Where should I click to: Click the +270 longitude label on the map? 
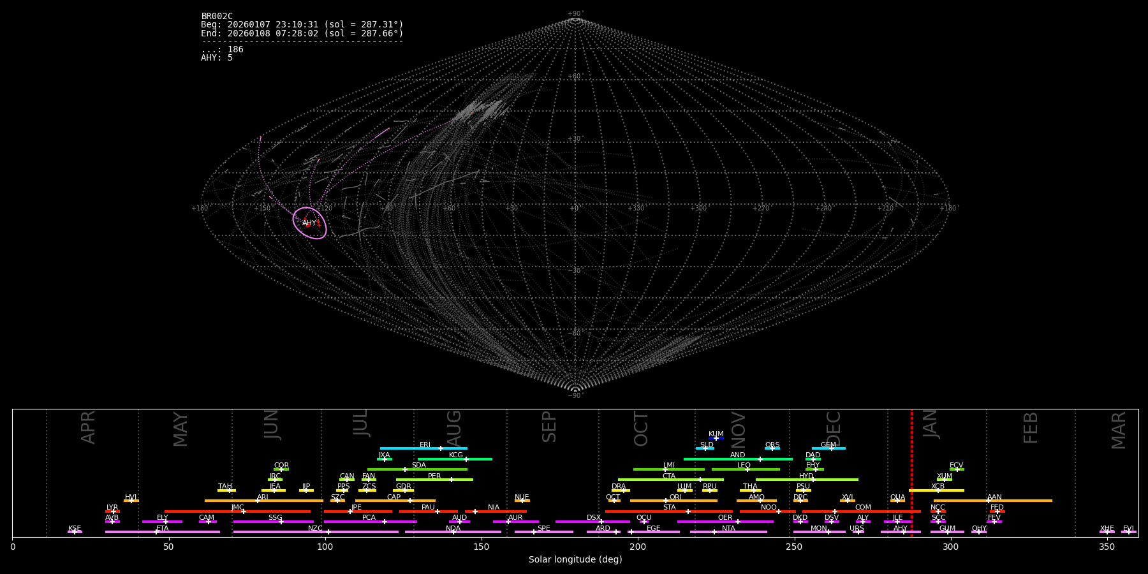tap(760, 209)
